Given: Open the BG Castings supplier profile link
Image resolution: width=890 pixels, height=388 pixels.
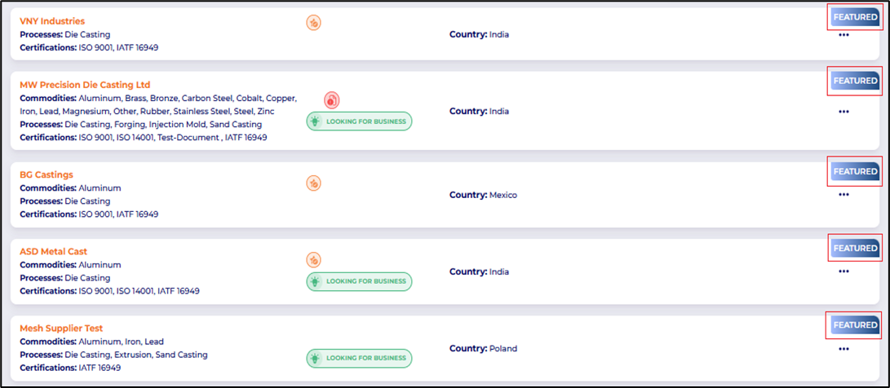Looking at the screenshot, I should point(46,174).
